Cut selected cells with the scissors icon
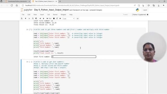This screenshot has height=94, width=167. point(29,19)
